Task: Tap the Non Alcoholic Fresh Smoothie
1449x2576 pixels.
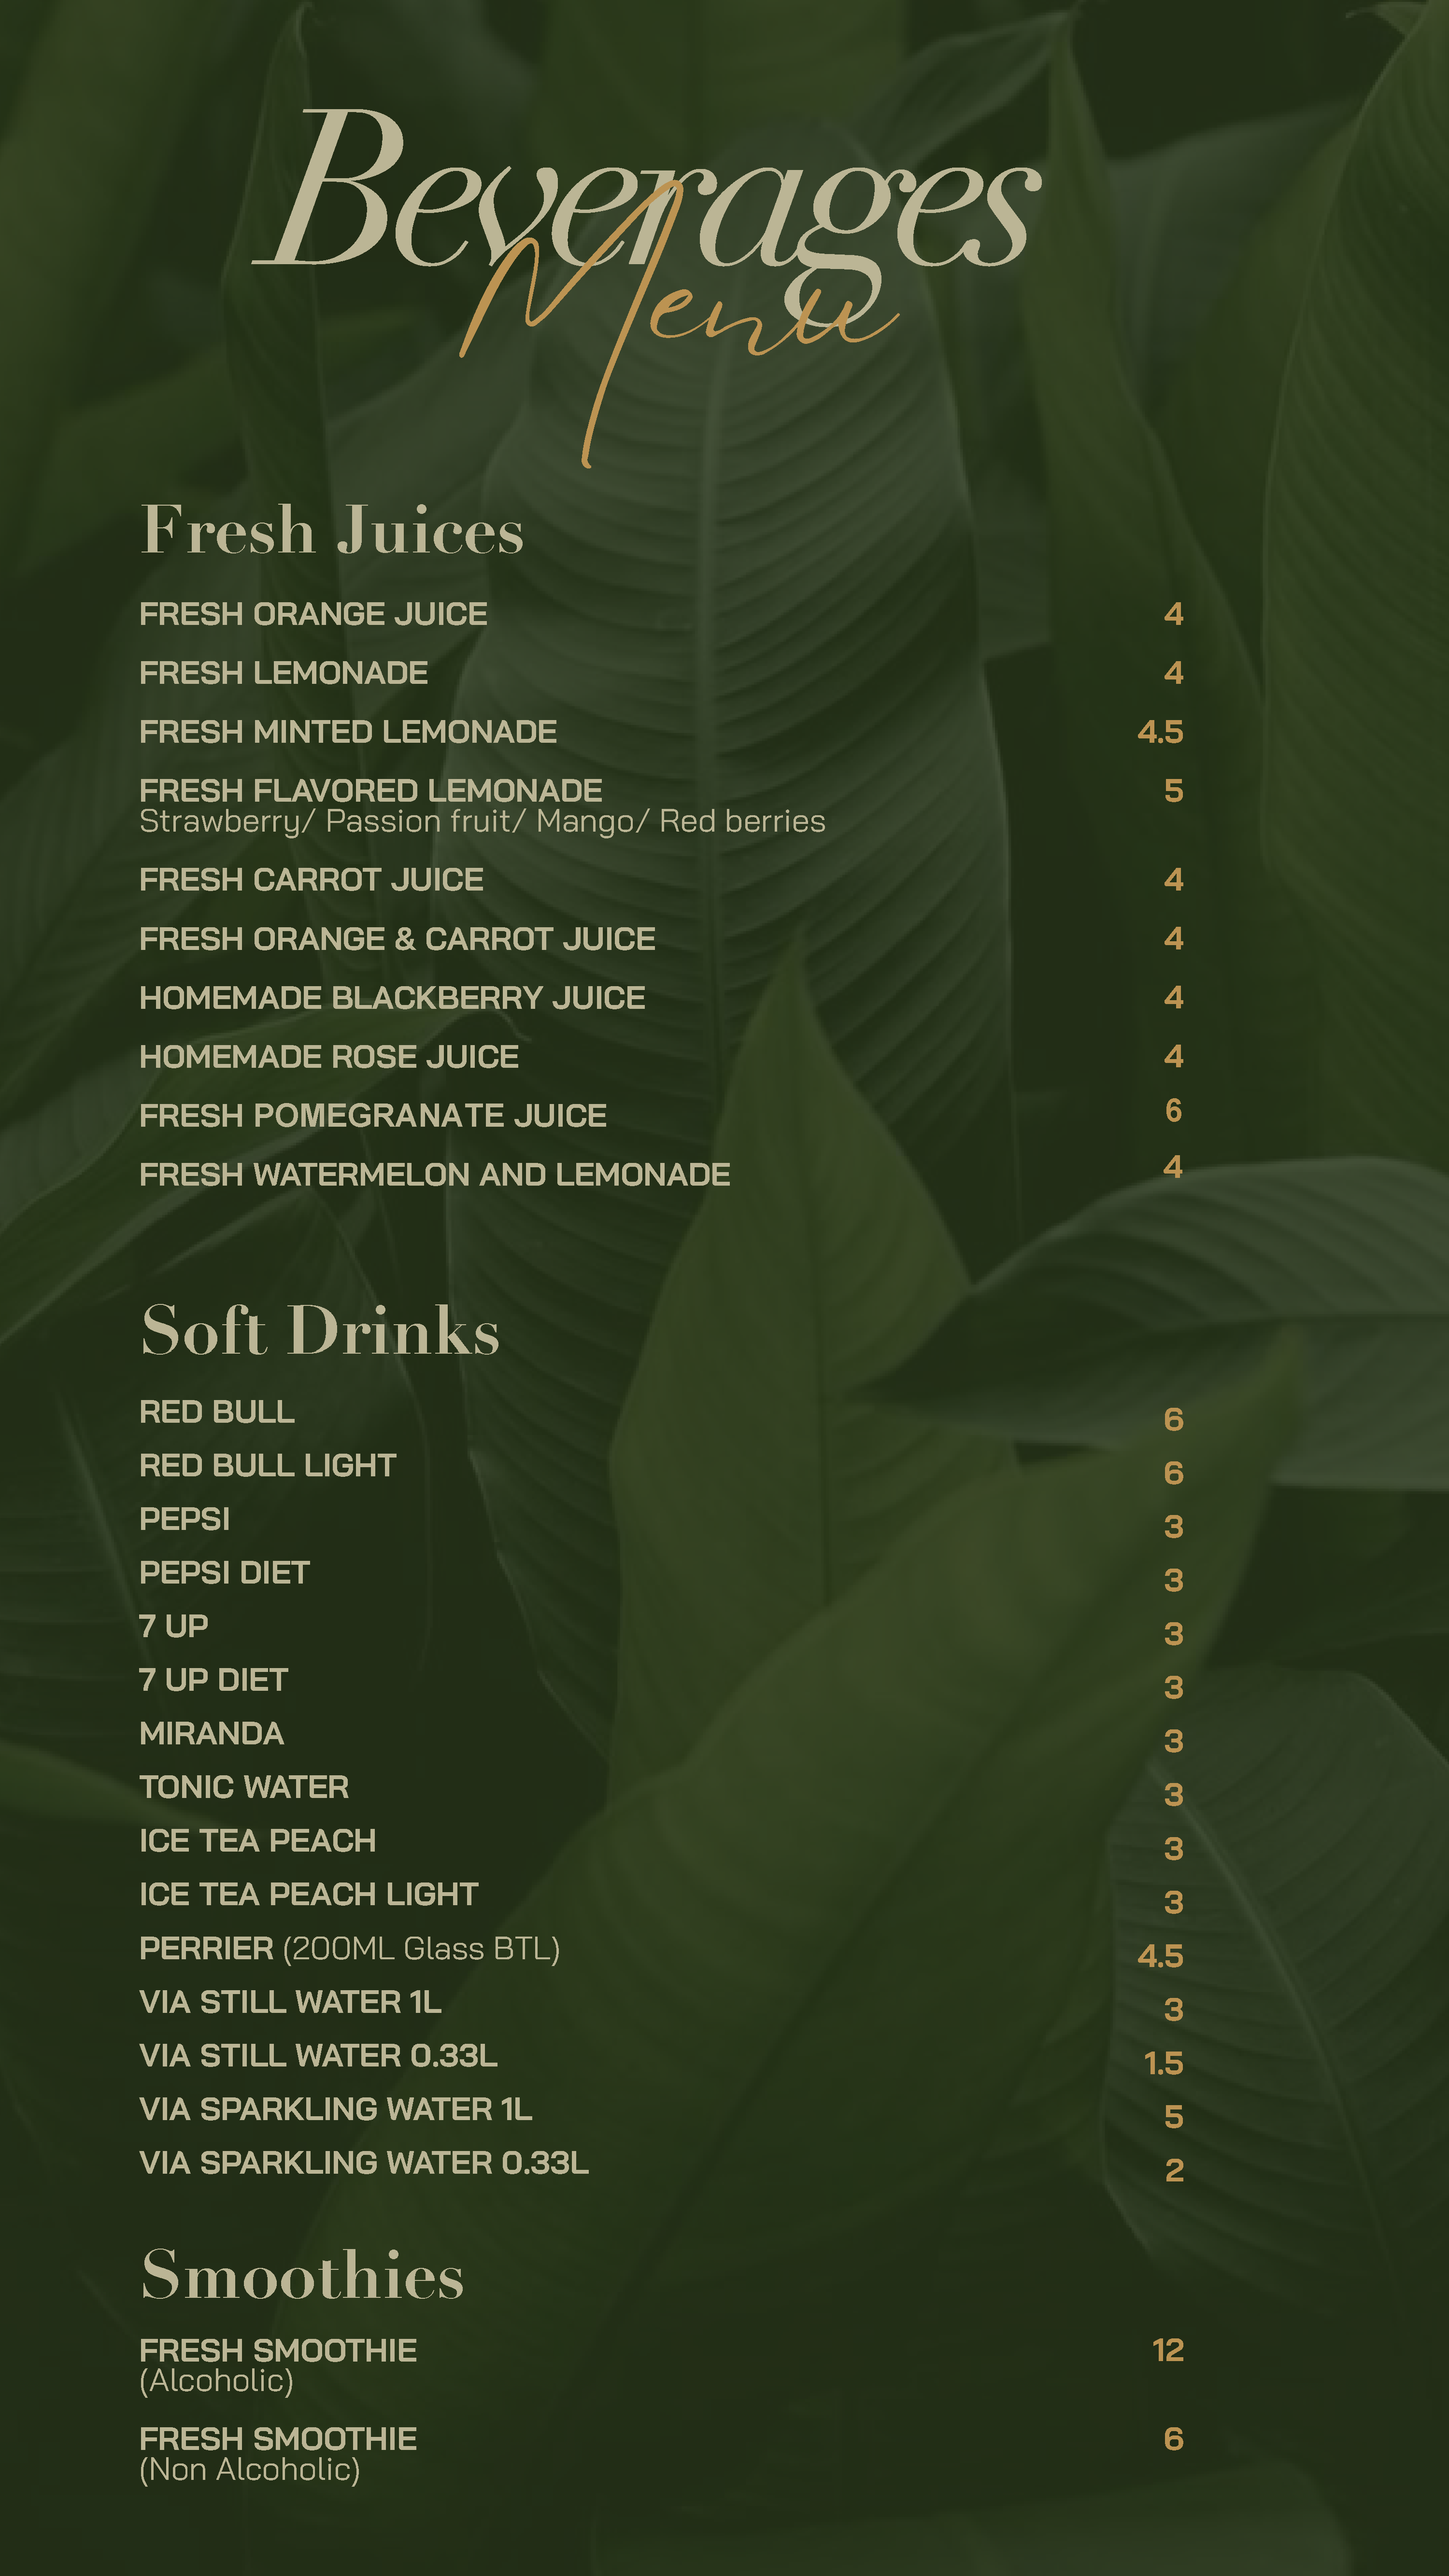Action: [x=278, y=2453]
